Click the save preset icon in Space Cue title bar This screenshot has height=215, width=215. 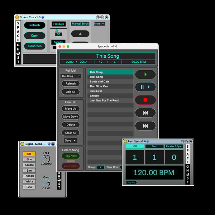click(106, 17)
